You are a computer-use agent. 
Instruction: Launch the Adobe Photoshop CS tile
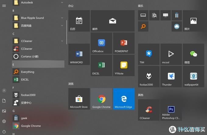pos(171,110)
